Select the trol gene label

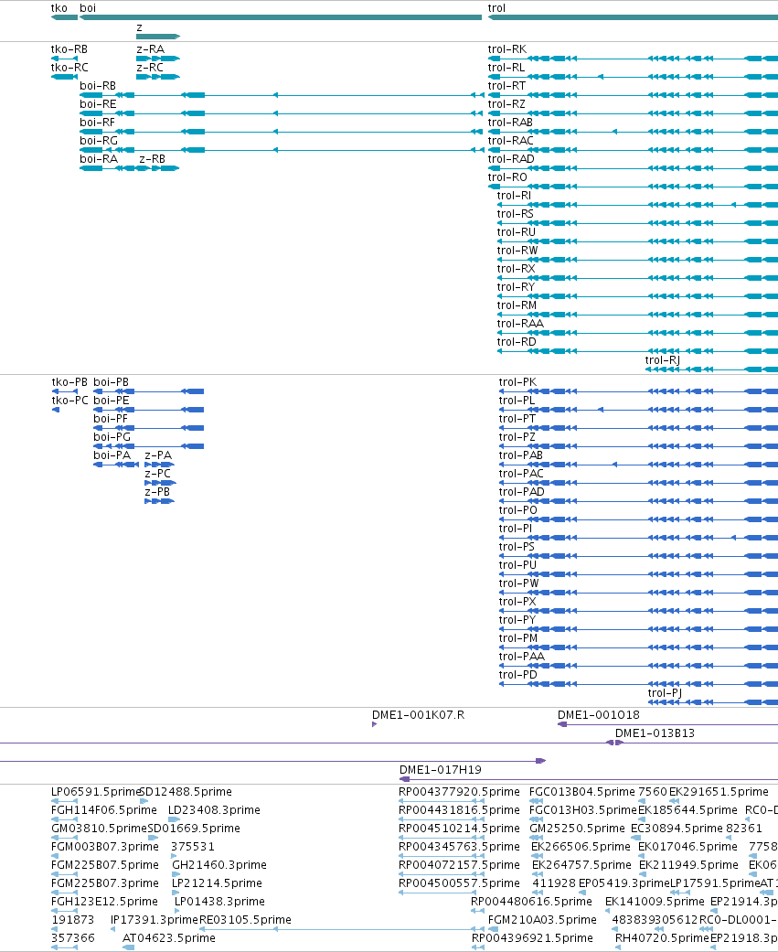pyautogui.click(x=496, y=8)
